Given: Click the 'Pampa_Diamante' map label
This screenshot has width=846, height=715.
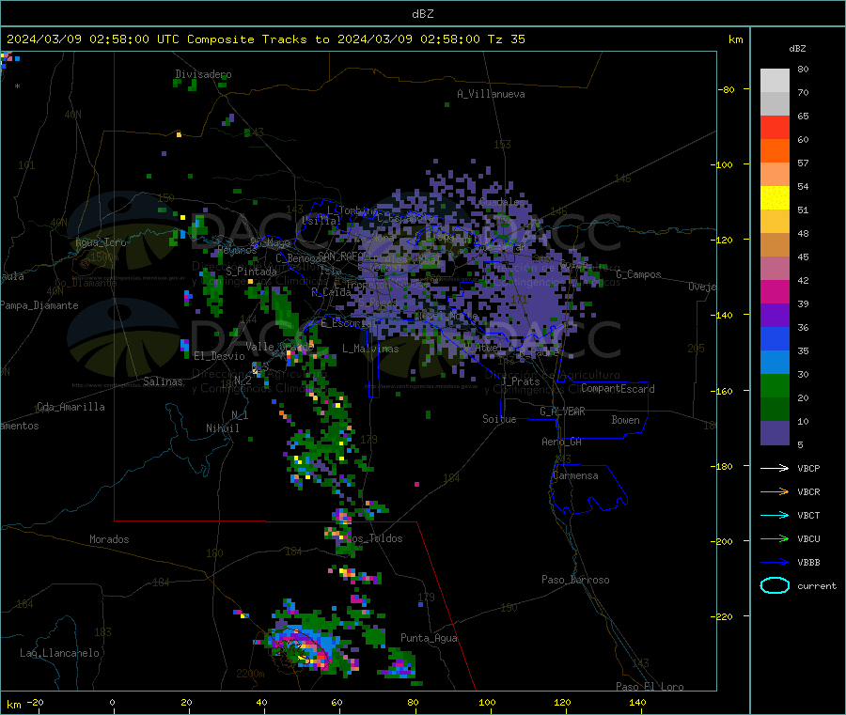Looking at the screenshot, I should coord(39,305).
